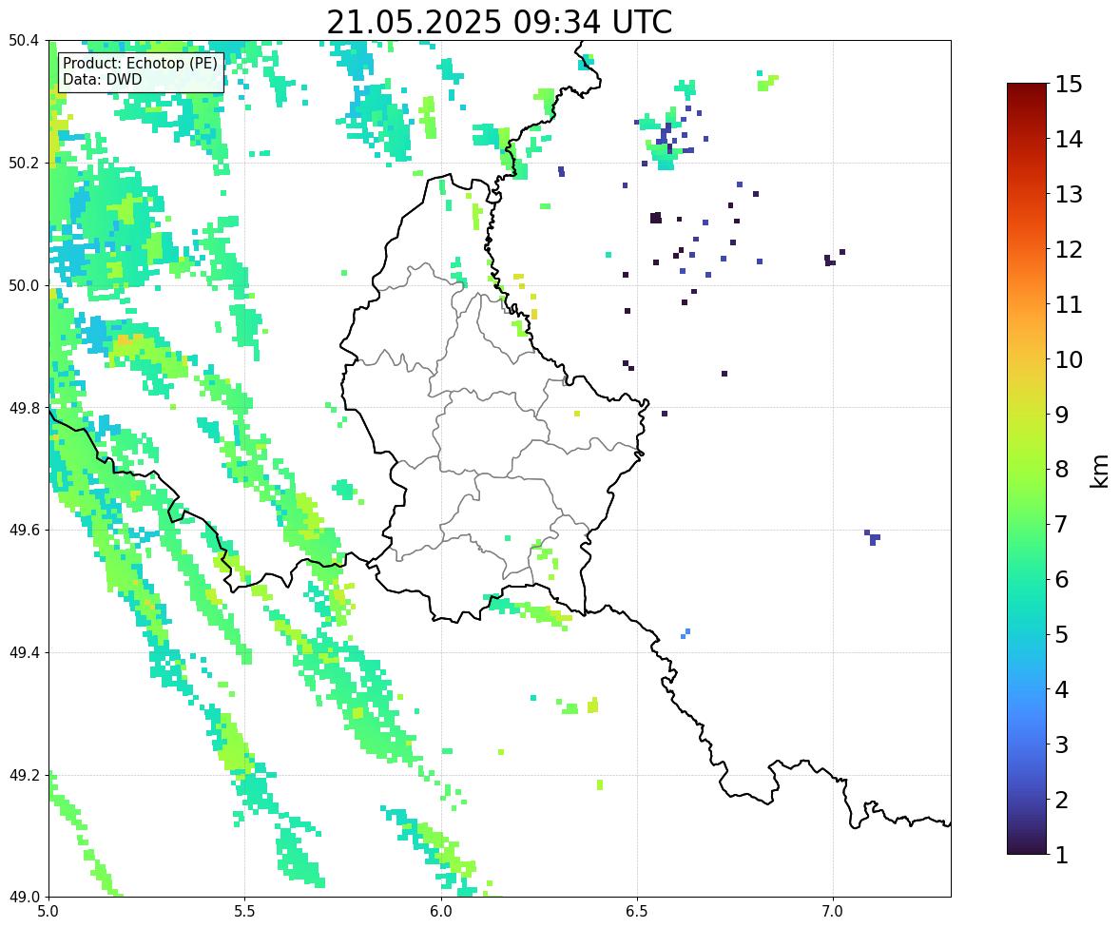Click the dark purple bottom of colorbar
Screen dimensions: 1120x928
pos(1027,848)
